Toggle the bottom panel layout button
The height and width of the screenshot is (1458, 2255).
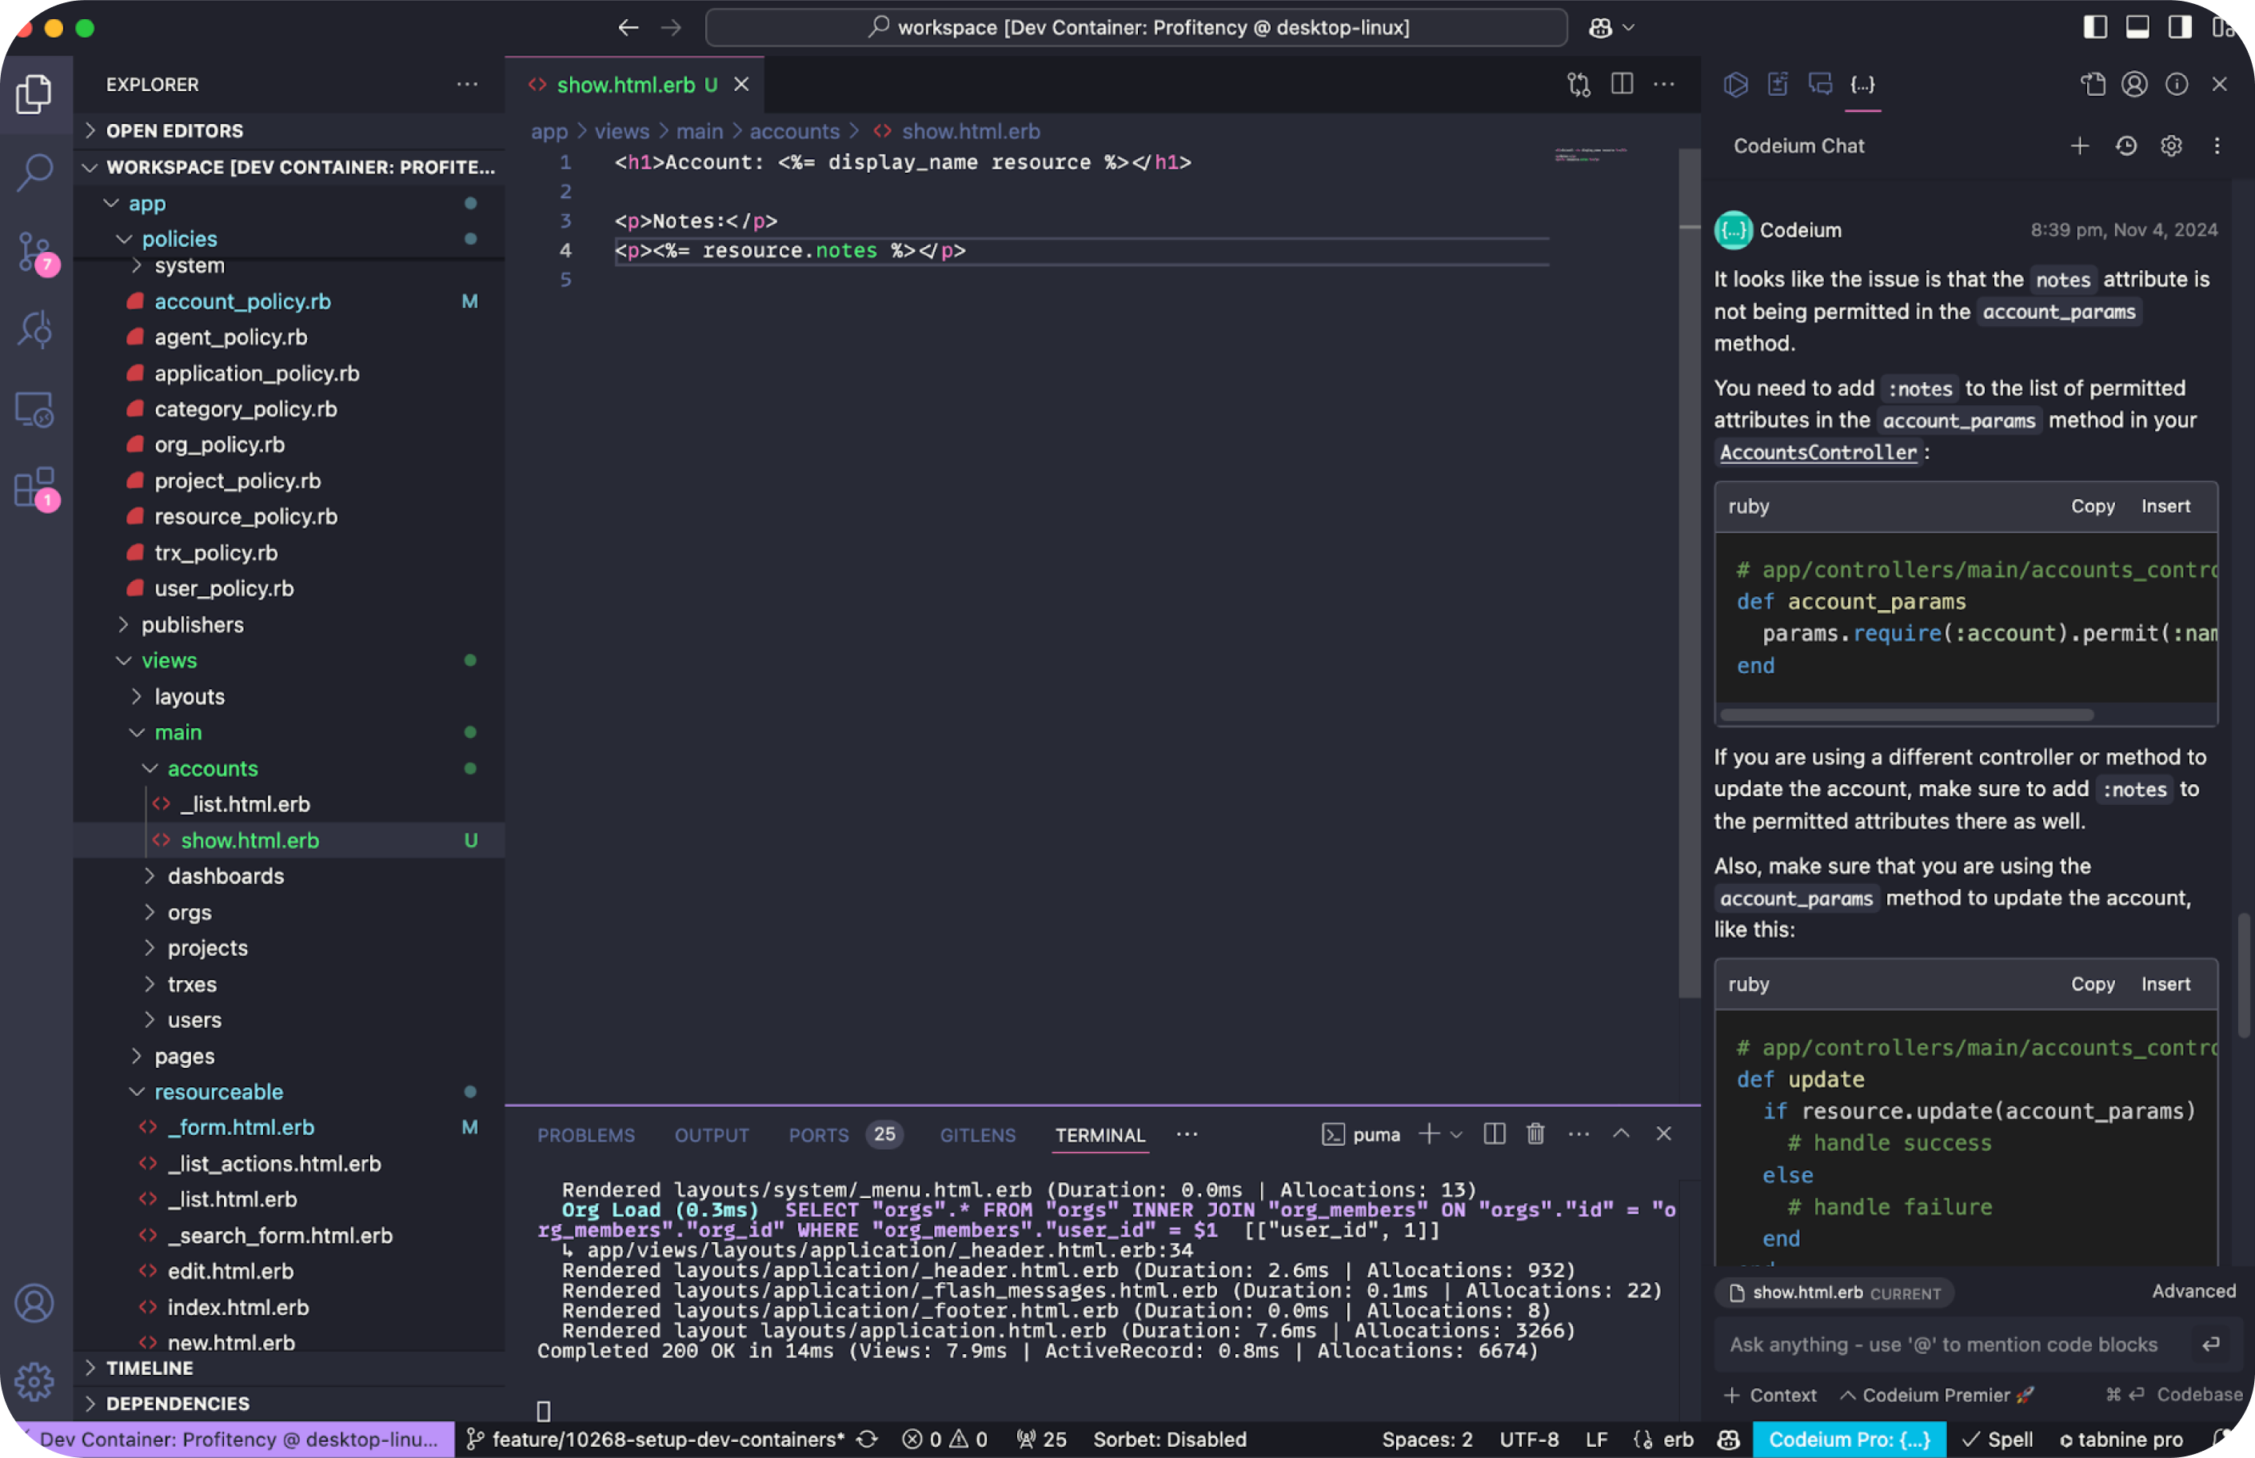[x=2137, y=27]
